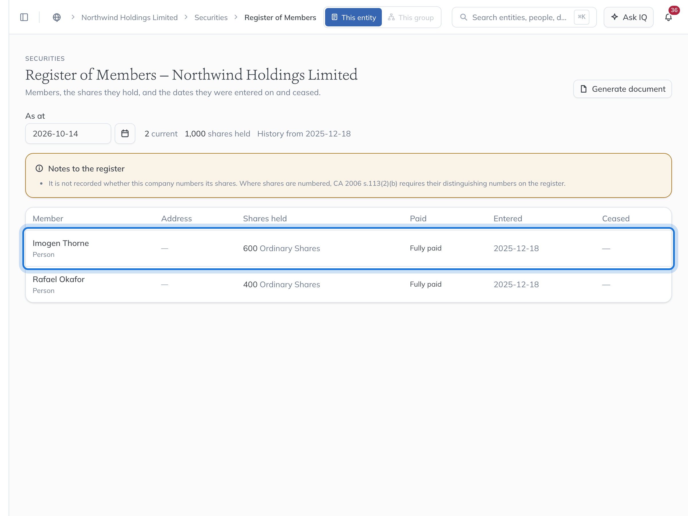
Task: Click the Notes to the register heading
Action: 86,169
